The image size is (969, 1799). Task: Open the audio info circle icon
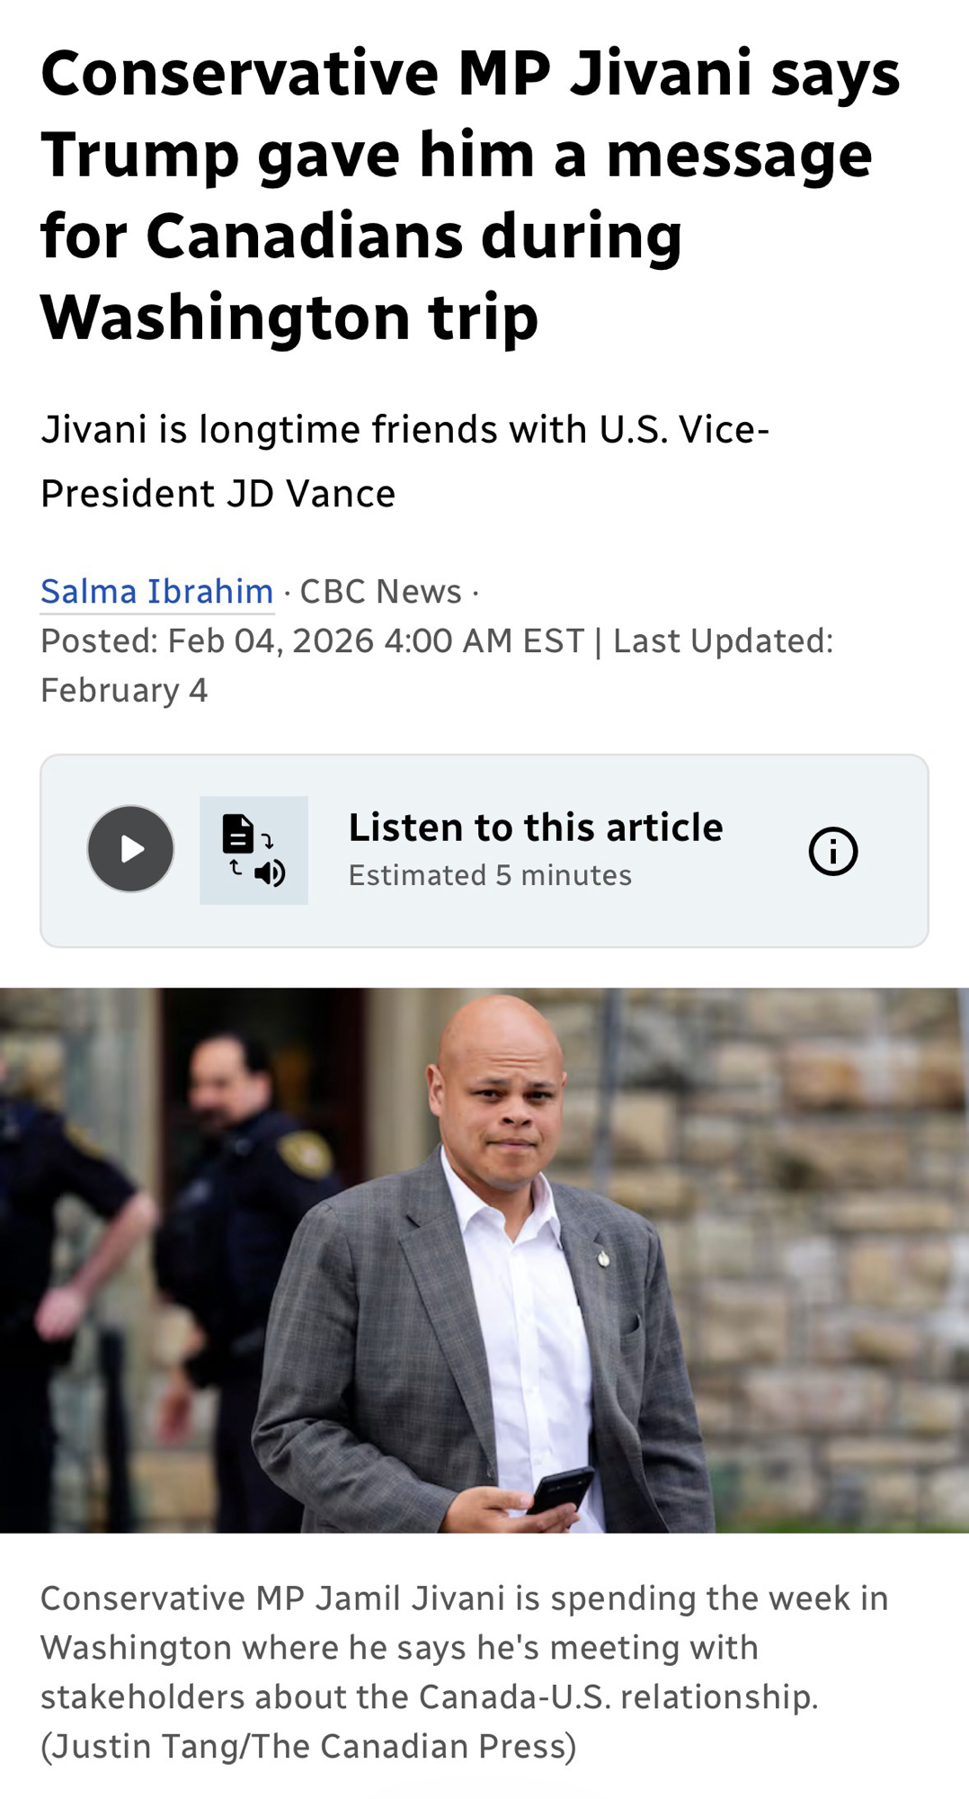(832, 851)
